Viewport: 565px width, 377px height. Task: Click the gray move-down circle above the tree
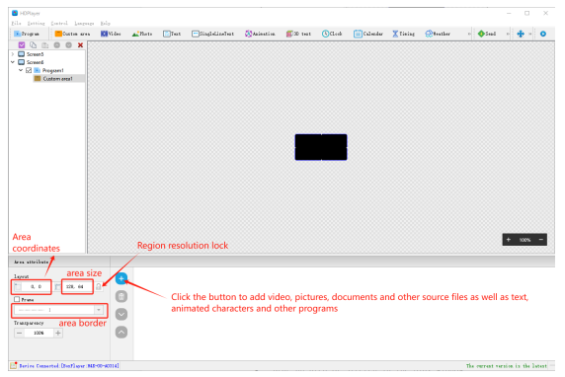(69, 45)
